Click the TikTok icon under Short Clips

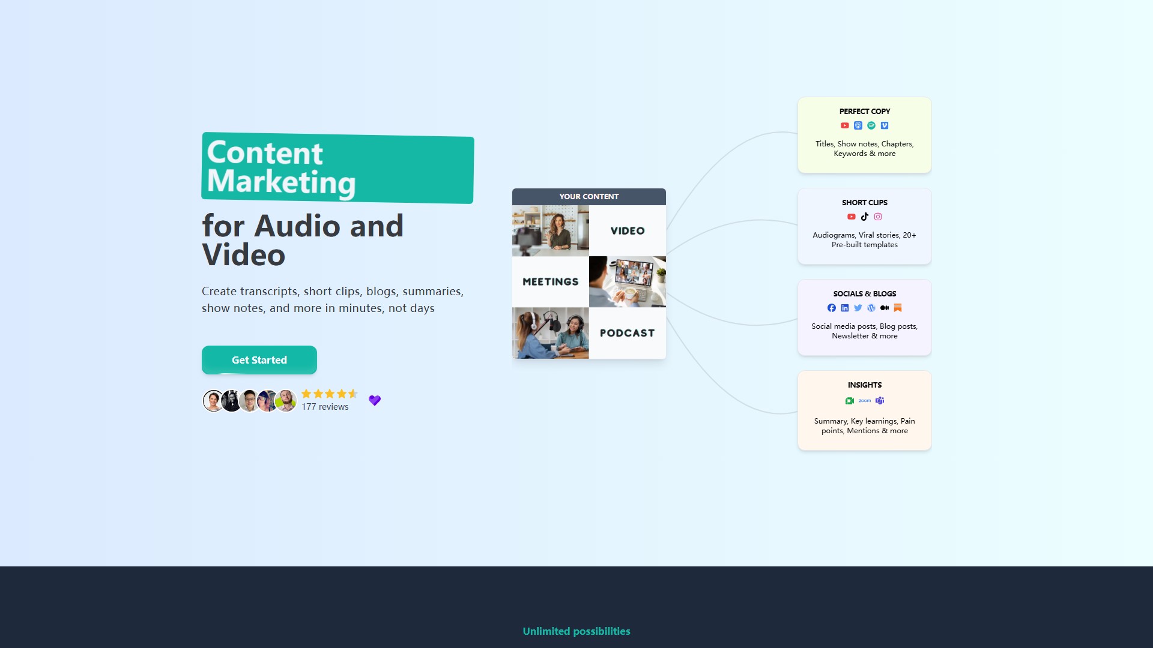coord(865,217)
